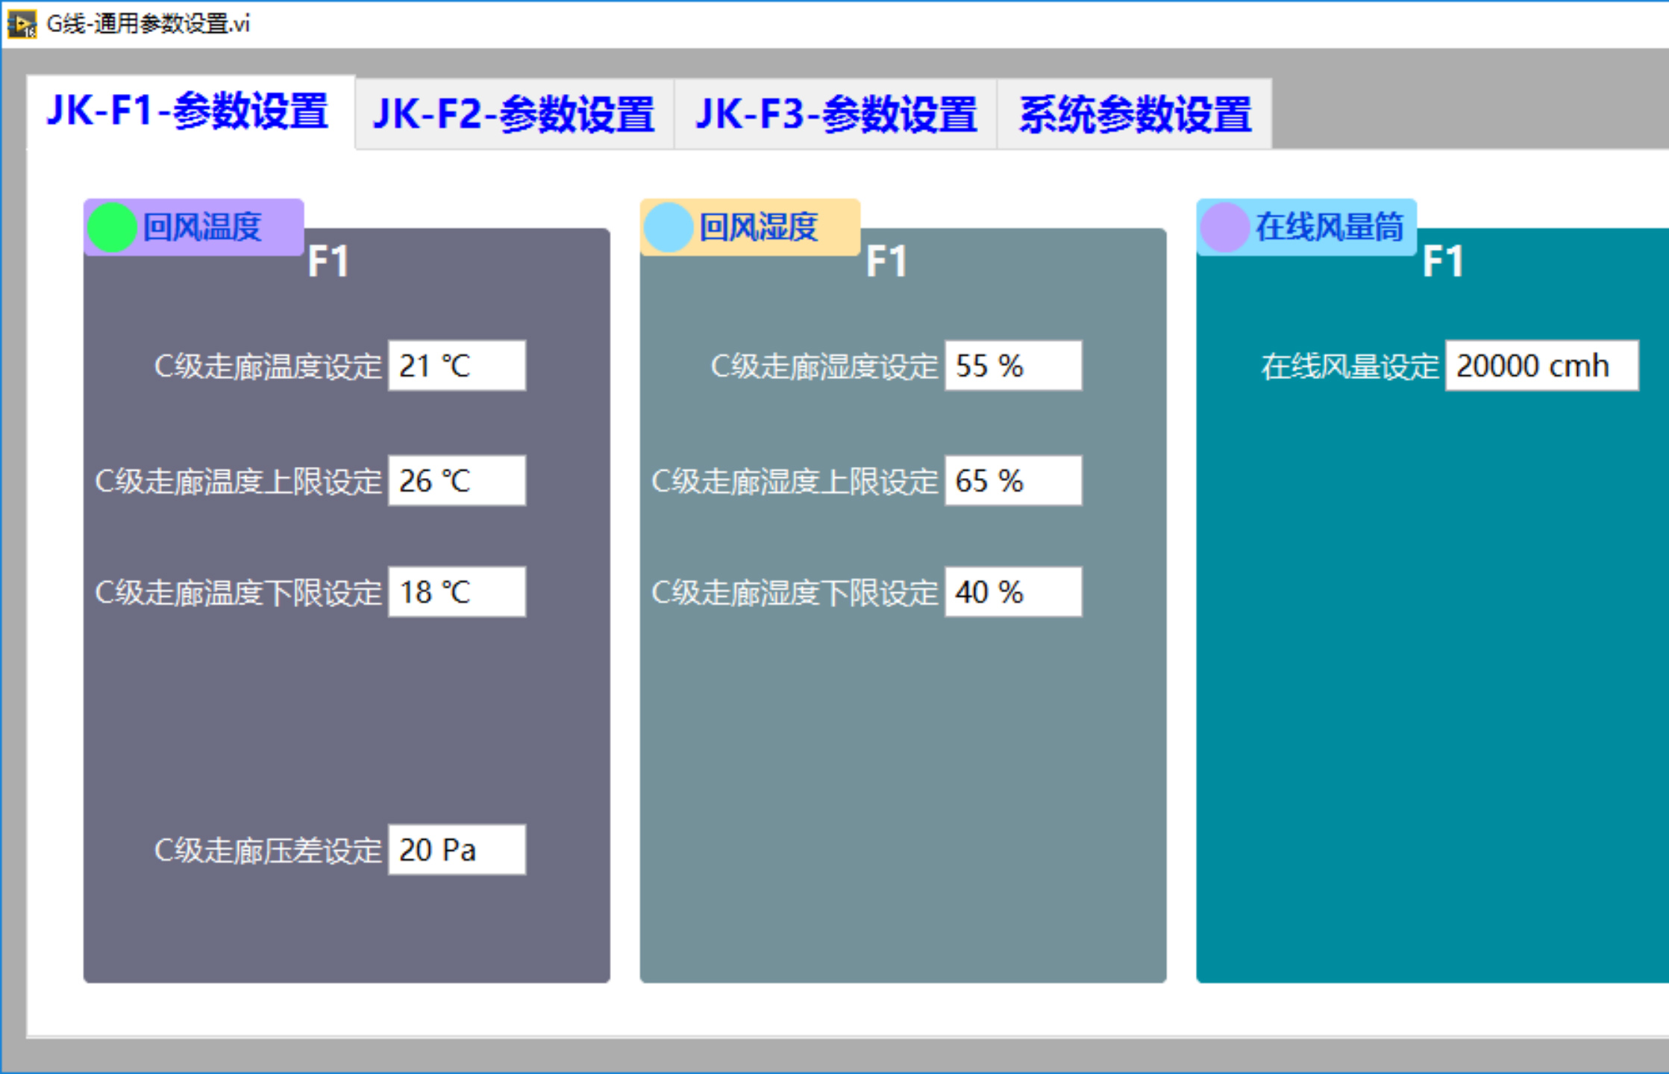The height and width of the screenshot is (1074, 1669).
Task: Edit the C级走廊湿度下限设定 field 40 %
Action: click(x=1013, y=592)
